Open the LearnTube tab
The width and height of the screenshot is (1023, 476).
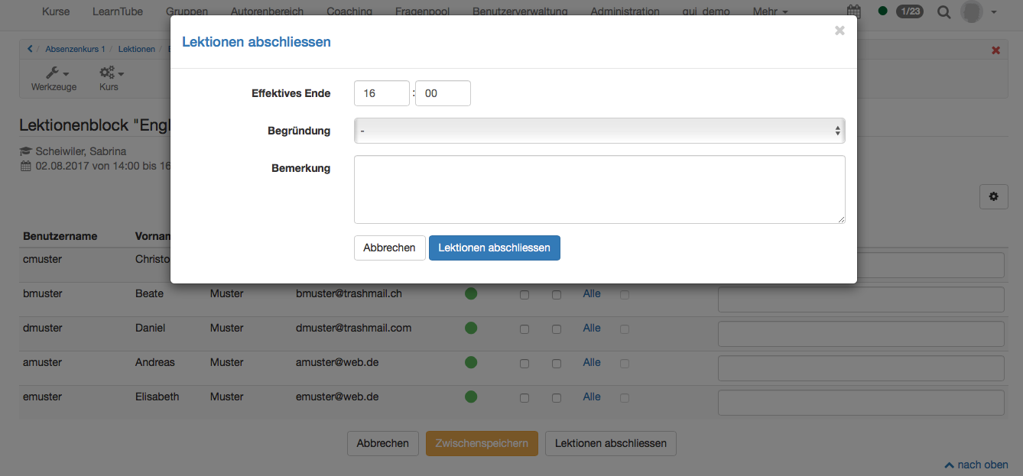117,11
